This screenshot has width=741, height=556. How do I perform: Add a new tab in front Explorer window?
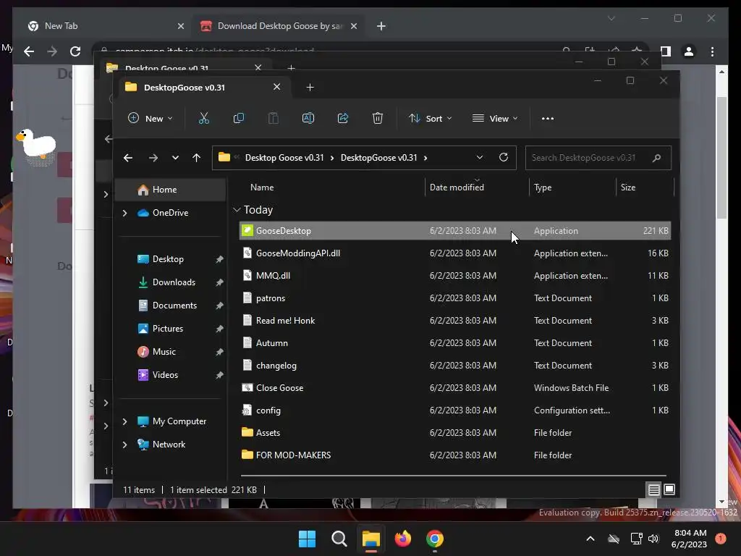click(x=310, y=88)
